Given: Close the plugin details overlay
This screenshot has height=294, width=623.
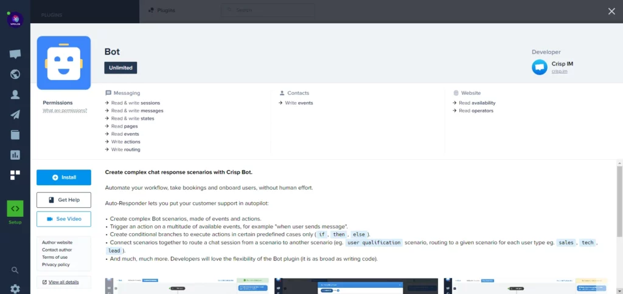Looking at the screenshot, I should 611,12.
